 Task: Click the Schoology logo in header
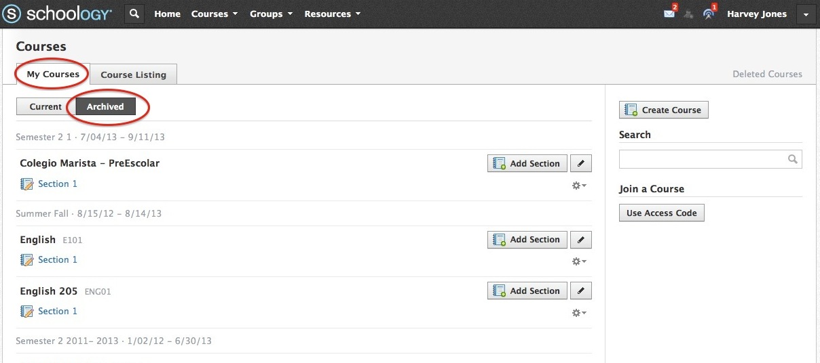click(x=57, y=14)
